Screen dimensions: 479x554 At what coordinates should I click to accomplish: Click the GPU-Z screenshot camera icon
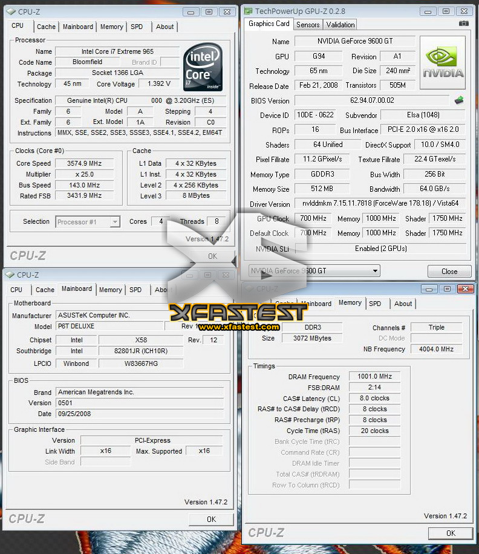point(463,24)
